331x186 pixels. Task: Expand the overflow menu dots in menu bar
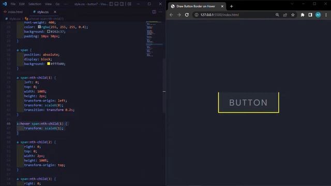click(66, 4)
